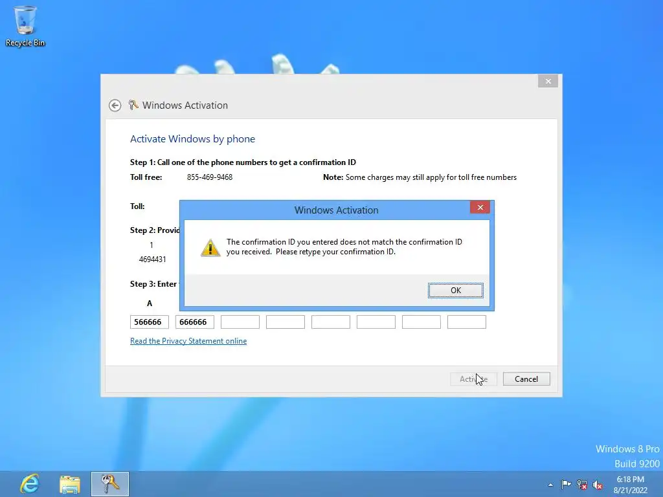
Task: Select the fifth confirmation ID box
Action: pos(331,322)
